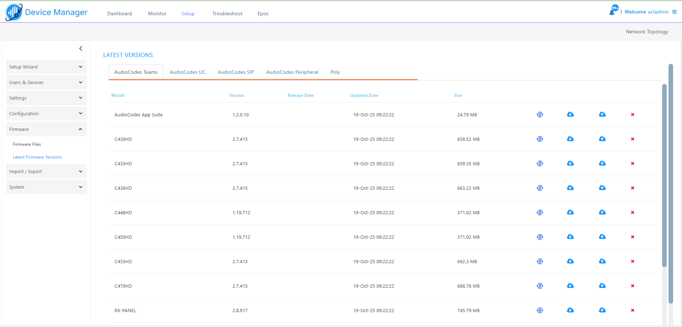Open the Firmware Files link
The image size is (682, 327).
pos(27,144)
